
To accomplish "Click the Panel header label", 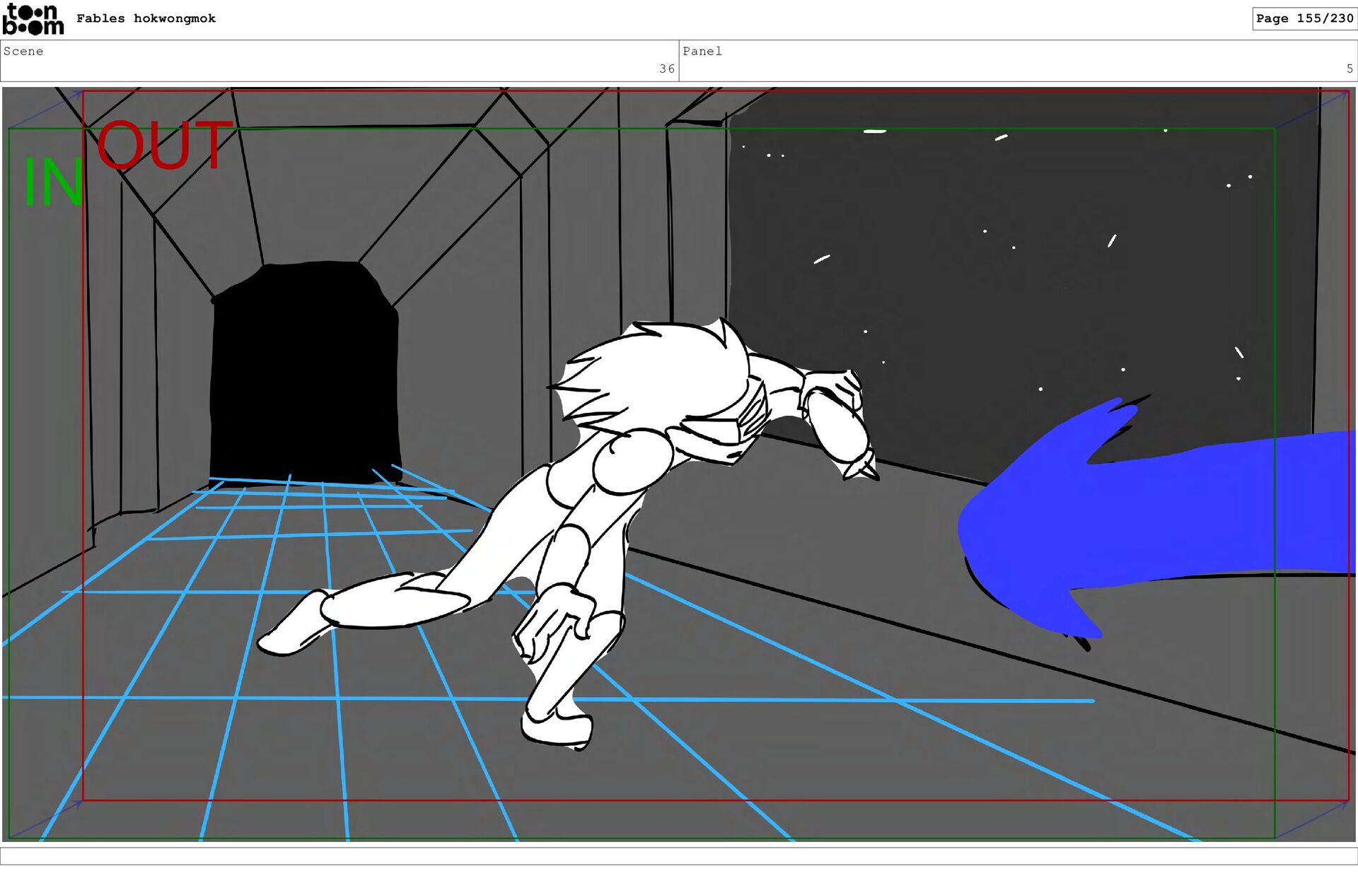I will [x=702, y=51].
